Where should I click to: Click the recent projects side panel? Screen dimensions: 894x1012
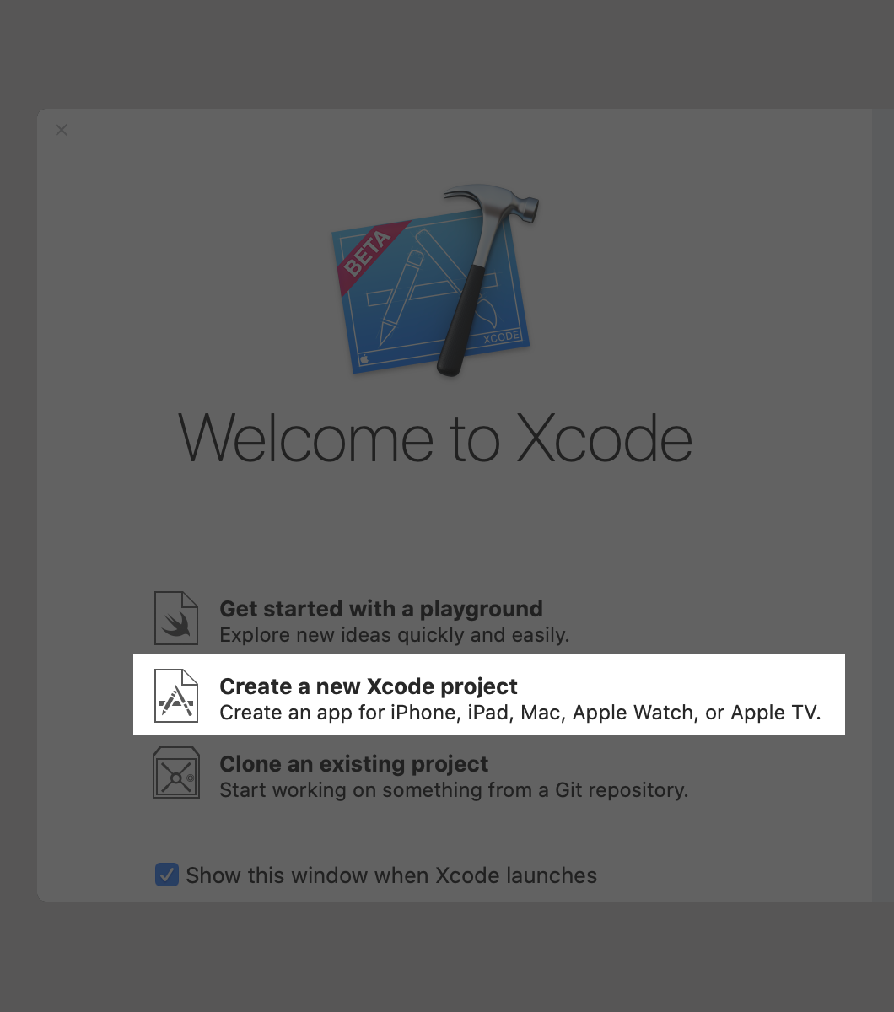click(x=882, y=504)
